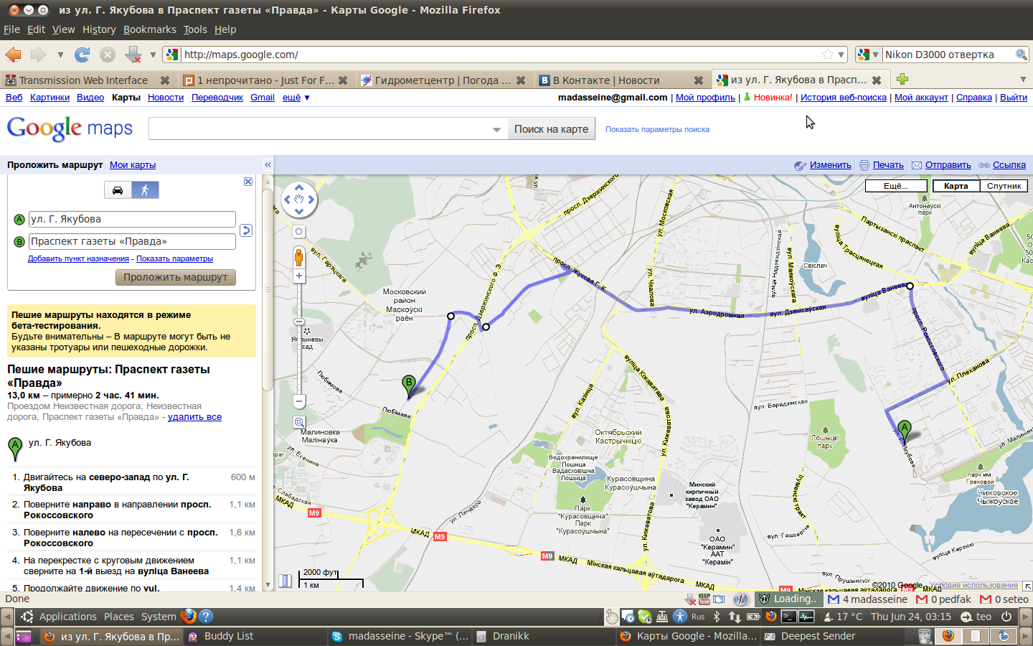Open the Tools menu
This screenshot has height=646, width=1033.
click(x=195, y=29)
